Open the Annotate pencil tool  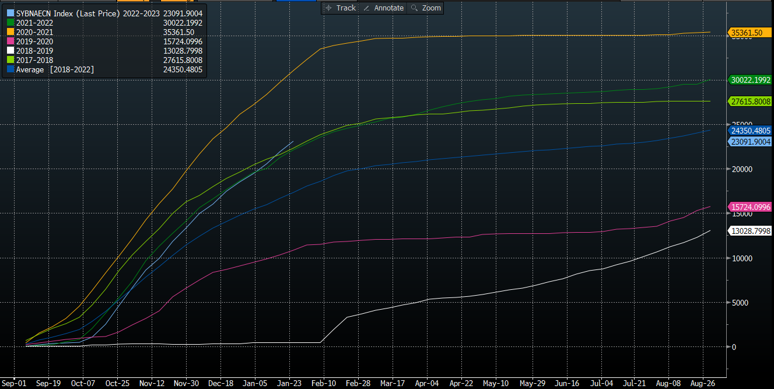(383, 8)
